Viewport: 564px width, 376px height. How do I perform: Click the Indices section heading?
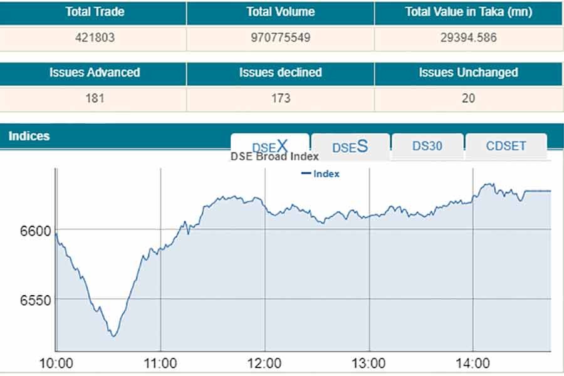coord(29,136)
